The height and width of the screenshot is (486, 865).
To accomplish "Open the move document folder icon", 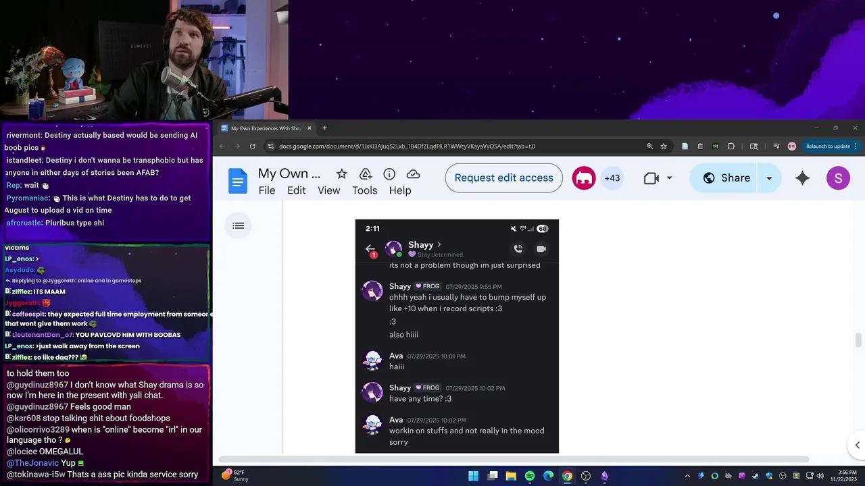I will (x=366, y=174).
